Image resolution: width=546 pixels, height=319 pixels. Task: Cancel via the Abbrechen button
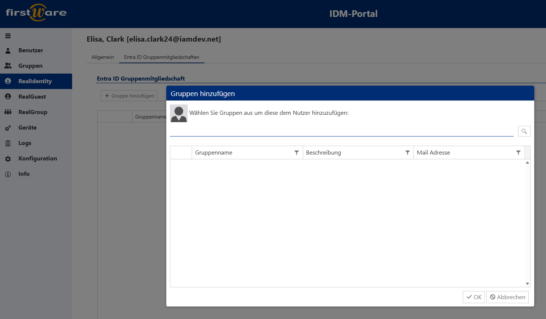click(507, 297)
